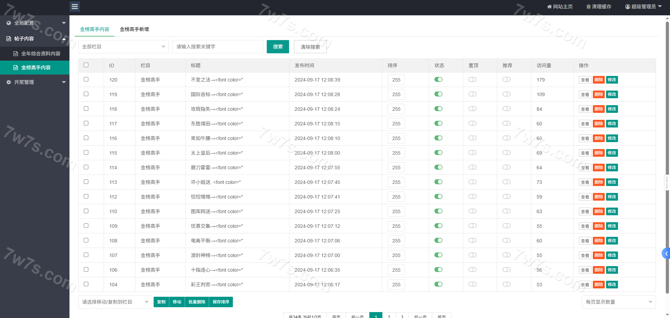Screen dimensions: 670x318
Task: Click the globe icon beside 全局配置
Action: [x=9, y=23]
